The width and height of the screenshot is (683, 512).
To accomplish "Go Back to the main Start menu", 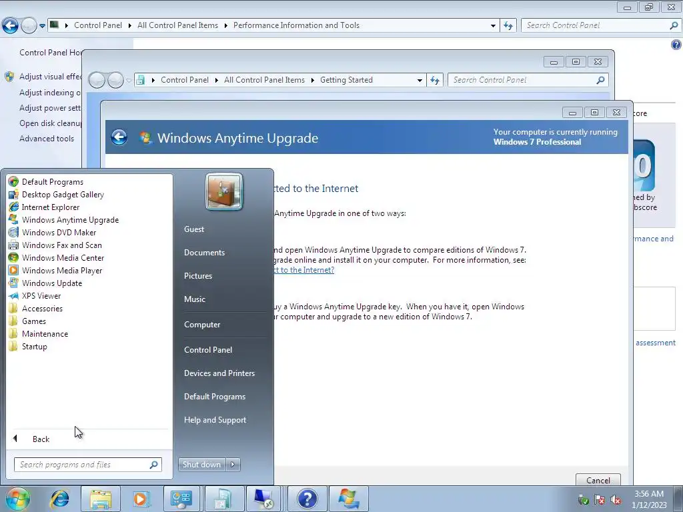I will [x=41, y=439].
